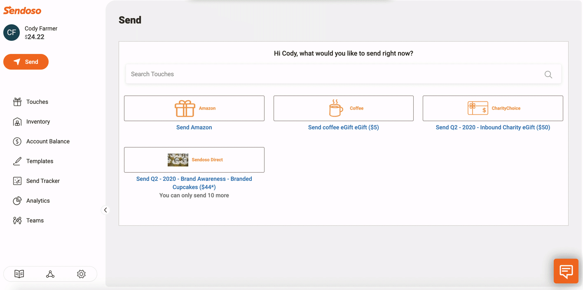Screen dimensions: 583x290
Task: Open the book guide icon
Action: pos(19,274)
